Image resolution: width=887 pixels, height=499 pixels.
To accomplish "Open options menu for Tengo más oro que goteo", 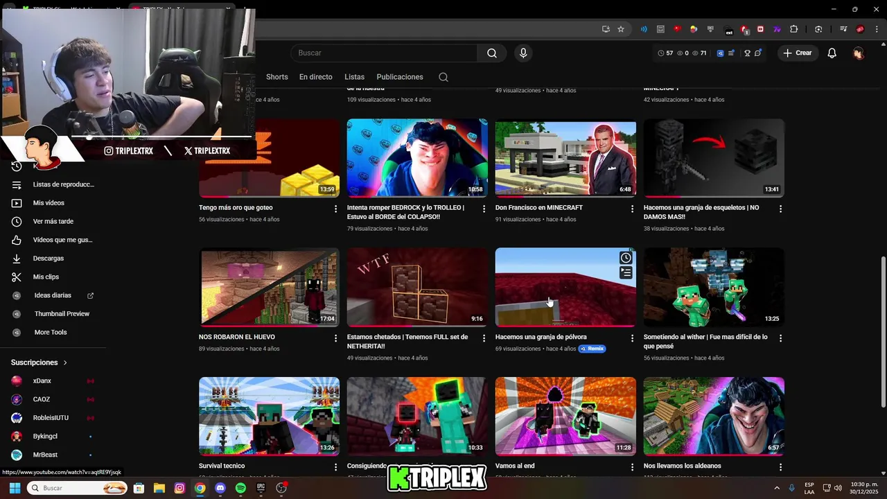I will click(336, 209).
